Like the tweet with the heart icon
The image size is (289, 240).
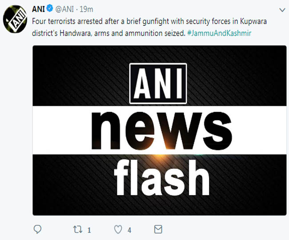[x=118, y=229]
